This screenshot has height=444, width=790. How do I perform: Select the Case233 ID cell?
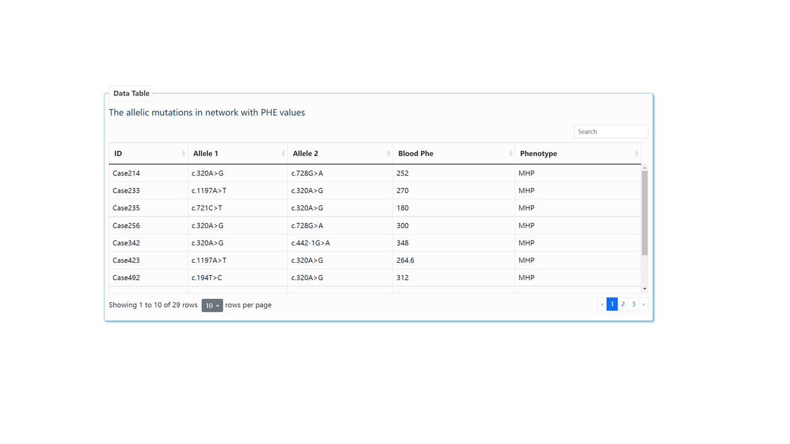148,191
